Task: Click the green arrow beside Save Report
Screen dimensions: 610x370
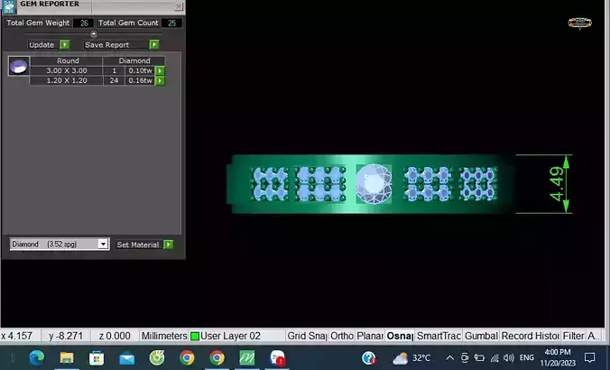Action: (154, 45)
